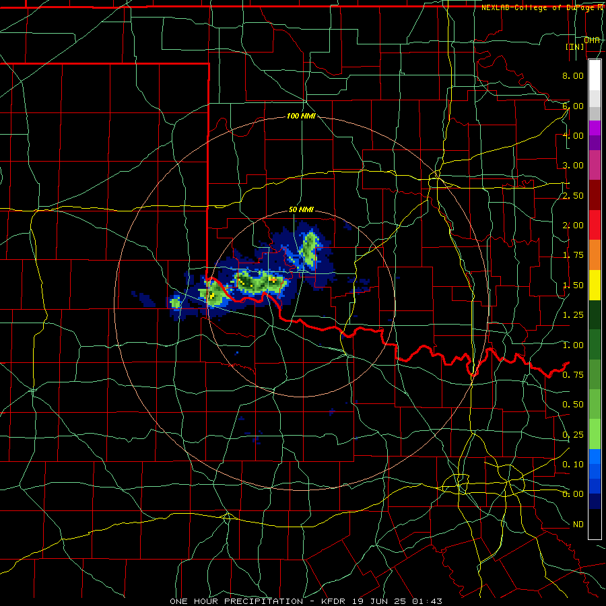Click the 1.50 legend value

coord(573,285)
